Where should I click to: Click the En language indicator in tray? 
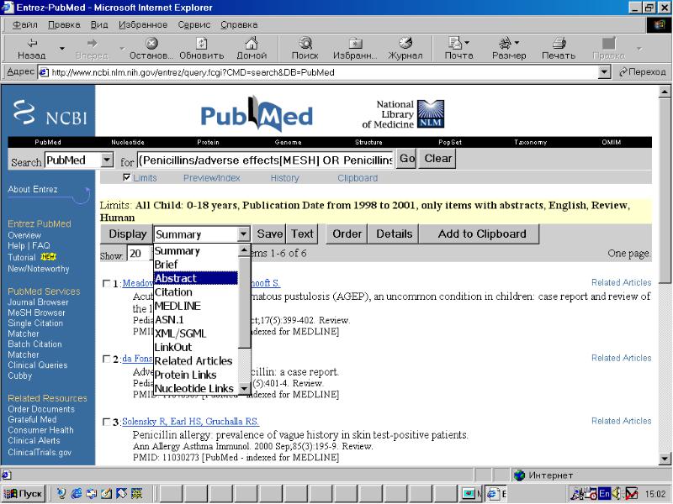(x=604, y=494)
